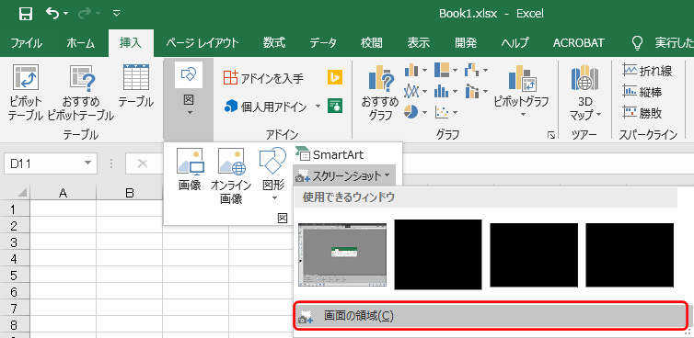The image size is (694, 338).
Task: Select column A header
Action: tap(63, 193)
